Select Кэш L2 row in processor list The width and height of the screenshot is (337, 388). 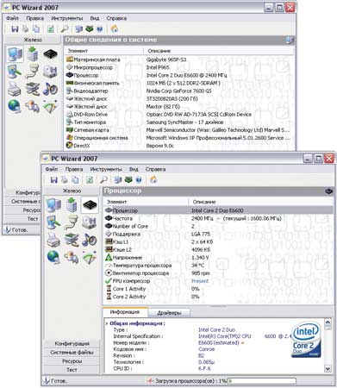click(x=218, y=250)
